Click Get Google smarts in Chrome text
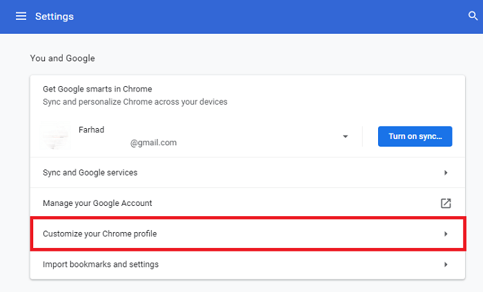 pos(97,89)
